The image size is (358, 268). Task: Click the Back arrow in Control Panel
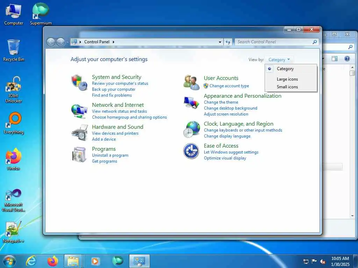(51, 42)
